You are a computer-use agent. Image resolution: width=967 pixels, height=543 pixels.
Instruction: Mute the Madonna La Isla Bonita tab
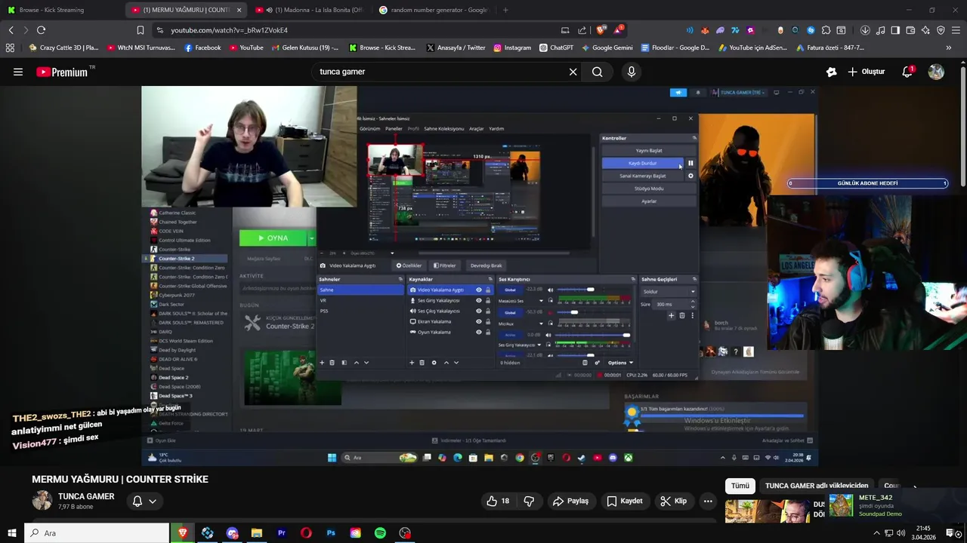point(269,10)
